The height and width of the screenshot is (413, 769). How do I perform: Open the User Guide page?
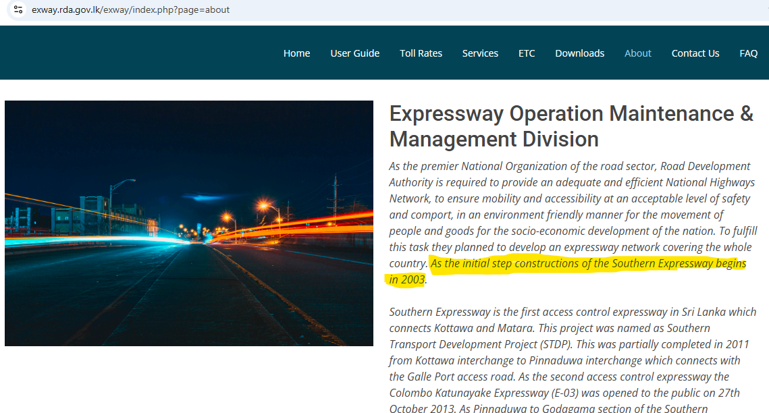click(354, 53)
